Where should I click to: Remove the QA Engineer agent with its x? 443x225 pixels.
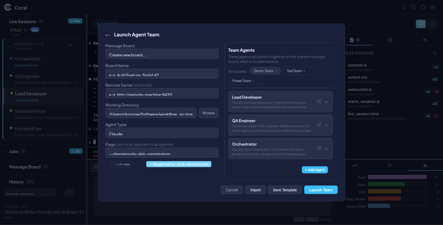tap(326, 125)
